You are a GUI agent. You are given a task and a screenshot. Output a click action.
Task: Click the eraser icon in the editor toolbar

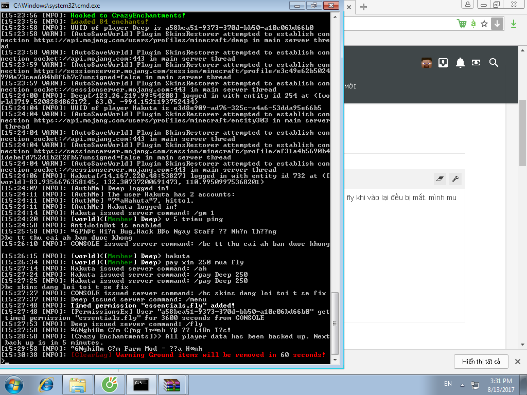click(x=440, y=178)
